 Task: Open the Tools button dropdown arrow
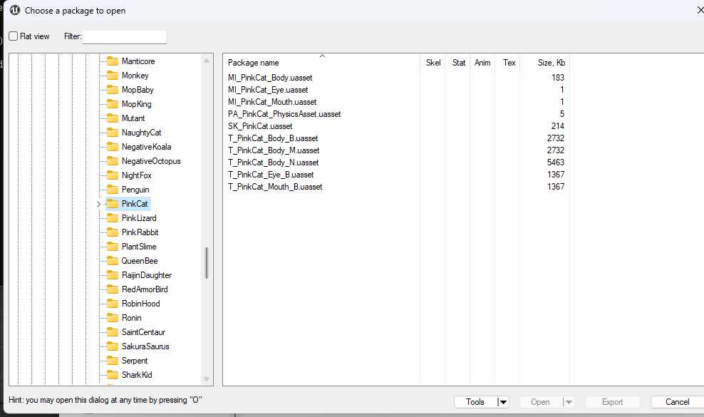(x=503, y=402)
